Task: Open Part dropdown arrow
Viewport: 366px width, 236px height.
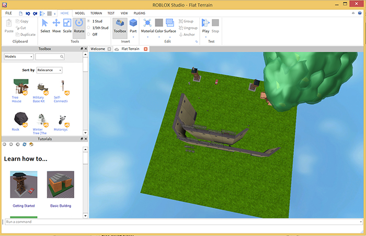Action: [133, 37]
